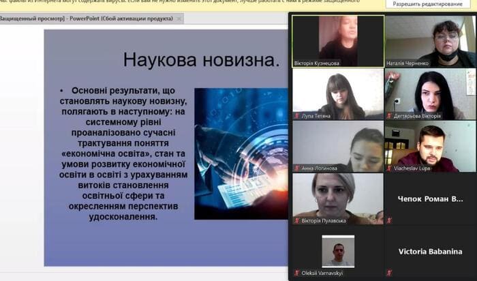Click the muted microphone icon beside Лупа Тетяна
The height and width of the screenshot is (281, 477).
click(x=297, y=116)
